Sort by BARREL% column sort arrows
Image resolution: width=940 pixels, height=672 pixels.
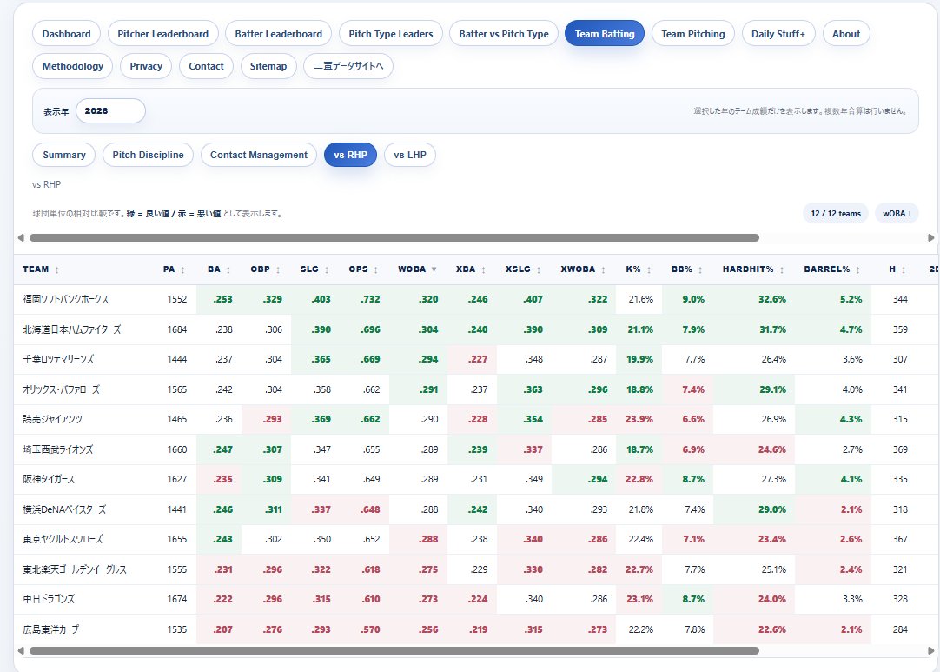pos(857,270)
